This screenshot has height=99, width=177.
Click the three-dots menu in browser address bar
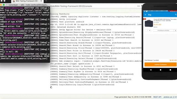pyautogui.click(x=139, y=6)
